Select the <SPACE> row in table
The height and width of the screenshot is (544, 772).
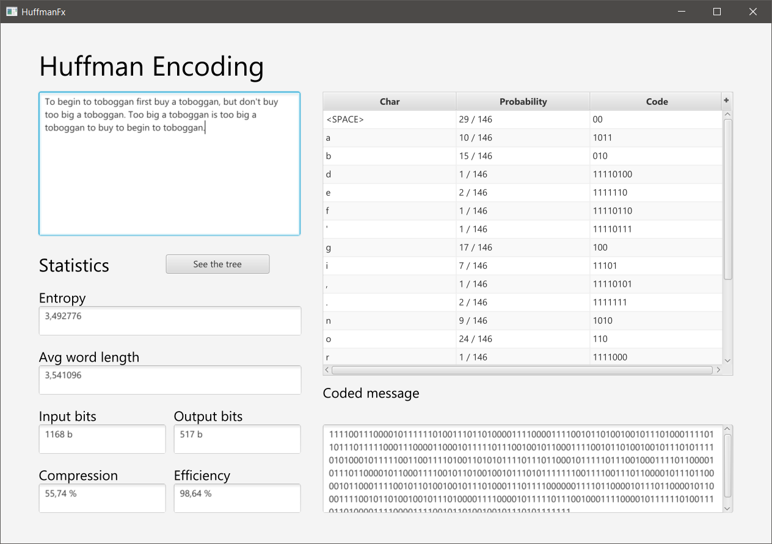point(523,120)
